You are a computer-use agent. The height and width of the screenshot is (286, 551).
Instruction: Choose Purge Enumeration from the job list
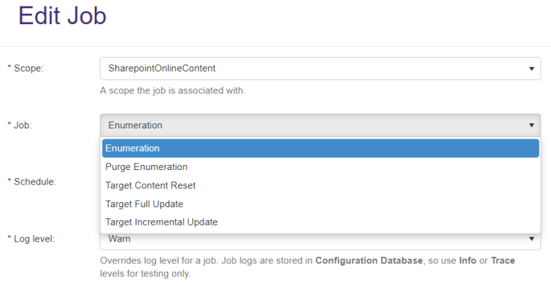(320, 167)
